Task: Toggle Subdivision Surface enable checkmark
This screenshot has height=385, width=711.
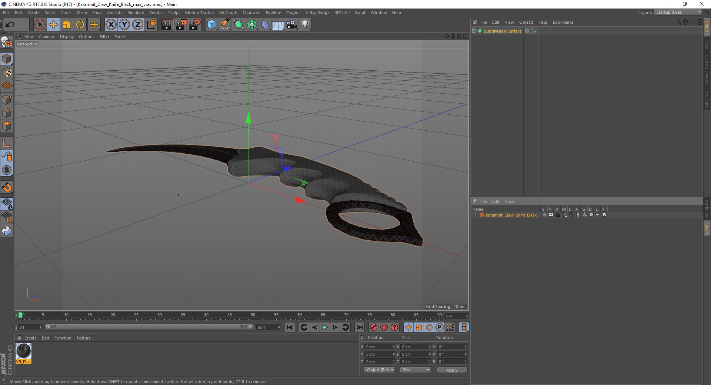Action: (x=535, y=31)
